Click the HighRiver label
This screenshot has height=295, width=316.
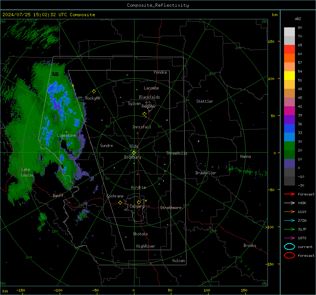pyautogui.click(x=146, y=246)
